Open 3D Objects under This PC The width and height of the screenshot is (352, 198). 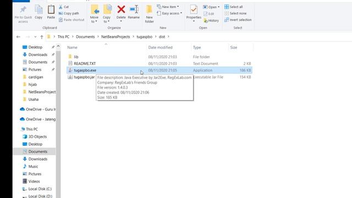pyautogui.click(x=37, y=136)
